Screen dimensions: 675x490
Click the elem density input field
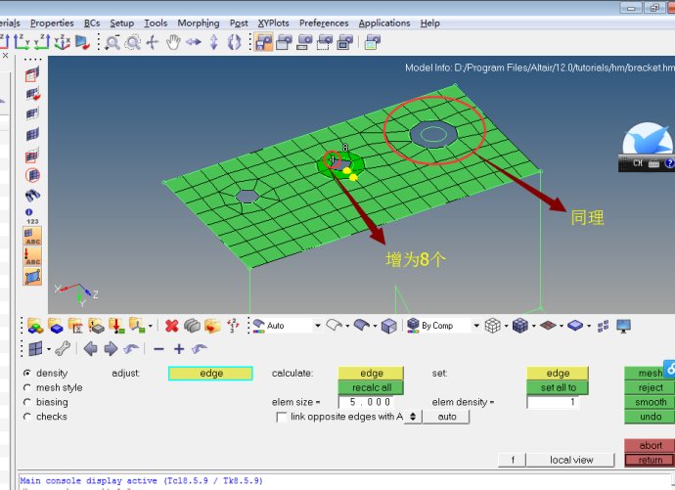pyautogui.click(x=554, y=402)
